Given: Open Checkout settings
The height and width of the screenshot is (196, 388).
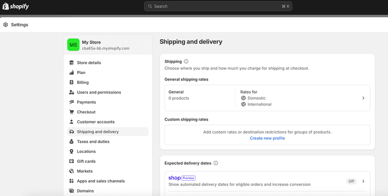Looking at the screenshot, I should [108, 112].
